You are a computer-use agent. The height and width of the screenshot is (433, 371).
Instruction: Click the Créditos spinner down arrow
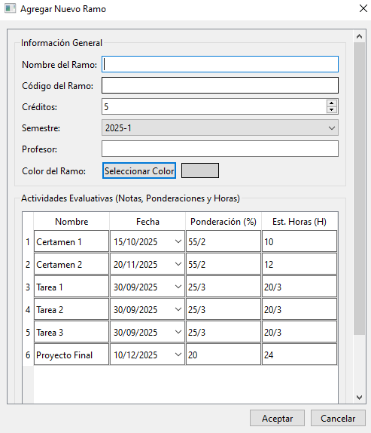pos(332,109)
